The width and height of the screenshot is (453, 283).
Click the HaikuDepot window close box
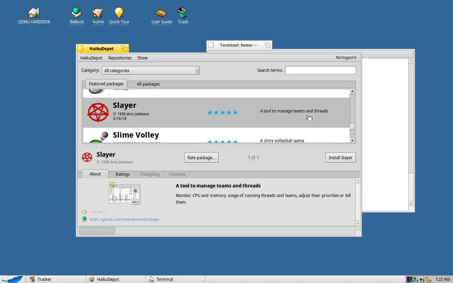80,48
